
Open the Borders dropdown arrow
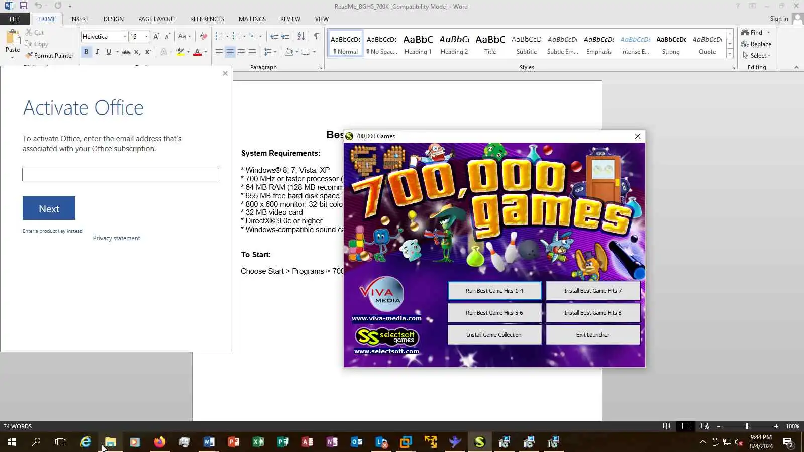pos(314,52)
